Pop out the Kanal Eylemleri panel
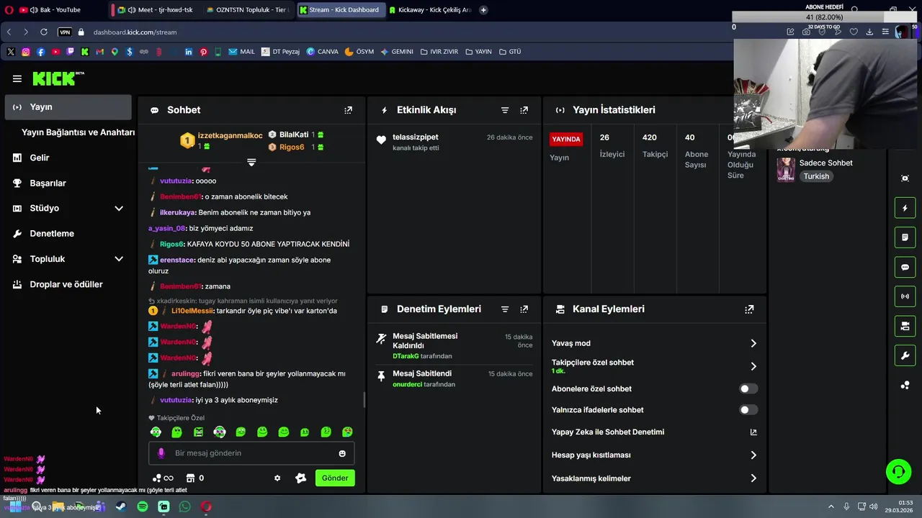Screen dimensions: 922x518 point(750,309)
